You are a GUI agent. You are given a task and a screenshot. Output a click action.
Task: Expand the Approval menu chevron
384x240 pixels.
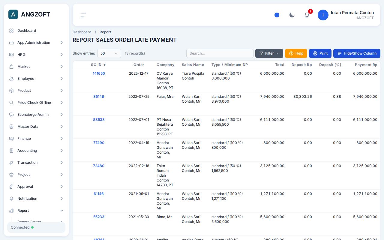pos(62,187)
